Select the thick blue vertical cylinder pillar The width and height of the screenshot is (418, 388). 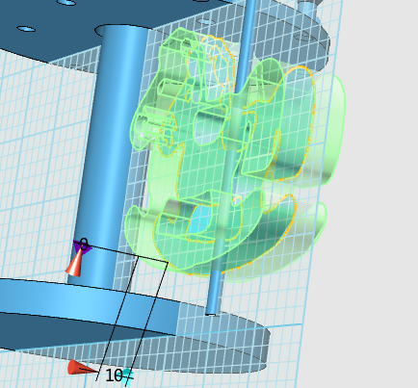[x=109, y=154]
